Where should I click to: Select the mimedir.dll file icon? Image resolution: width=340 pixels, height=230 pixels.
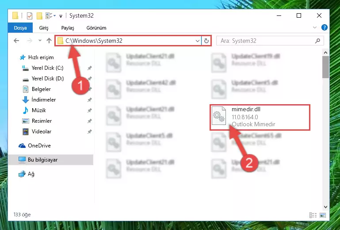point(218,116)
